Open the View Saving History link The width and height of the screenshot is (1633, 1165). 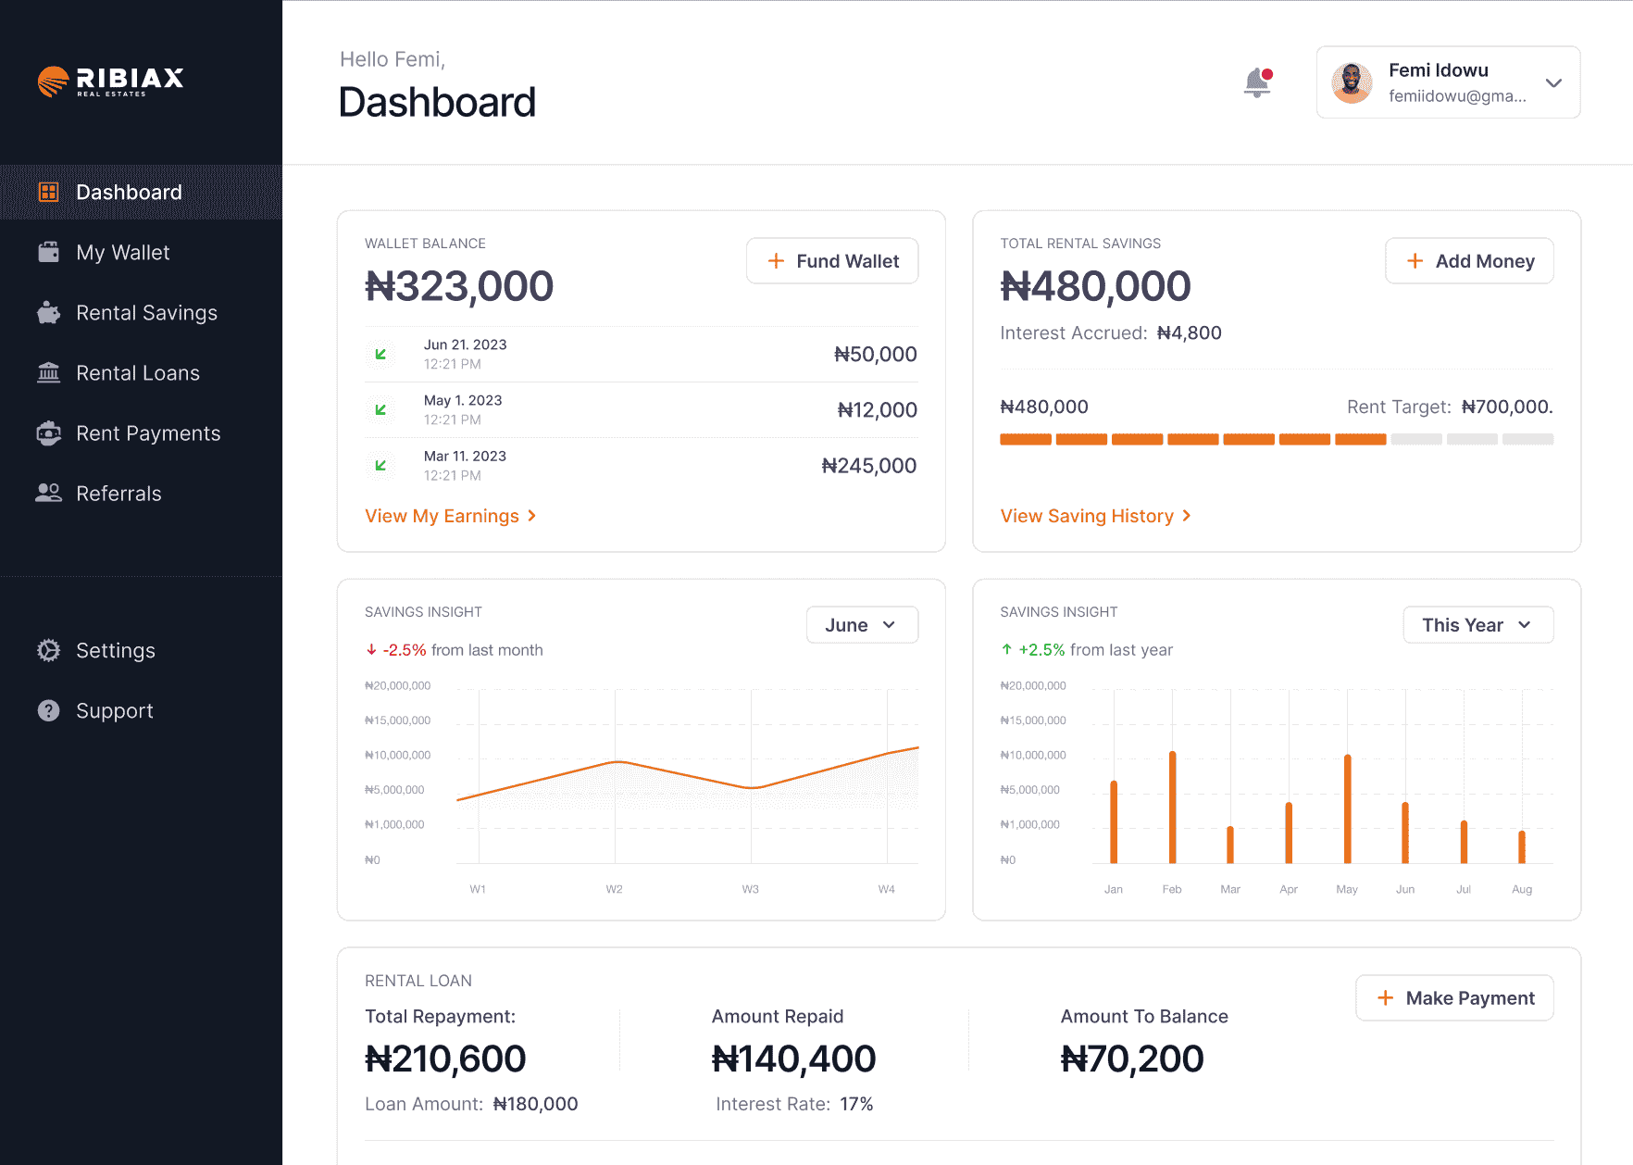tap(1095, 516)
